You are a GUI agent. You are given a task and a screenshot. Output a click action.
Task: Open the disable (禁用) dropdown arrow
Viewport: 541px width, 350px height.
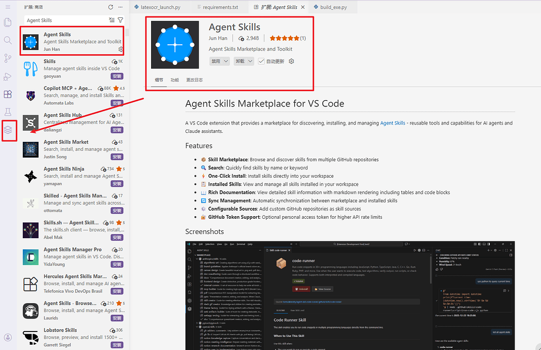(x=226, y=61)
